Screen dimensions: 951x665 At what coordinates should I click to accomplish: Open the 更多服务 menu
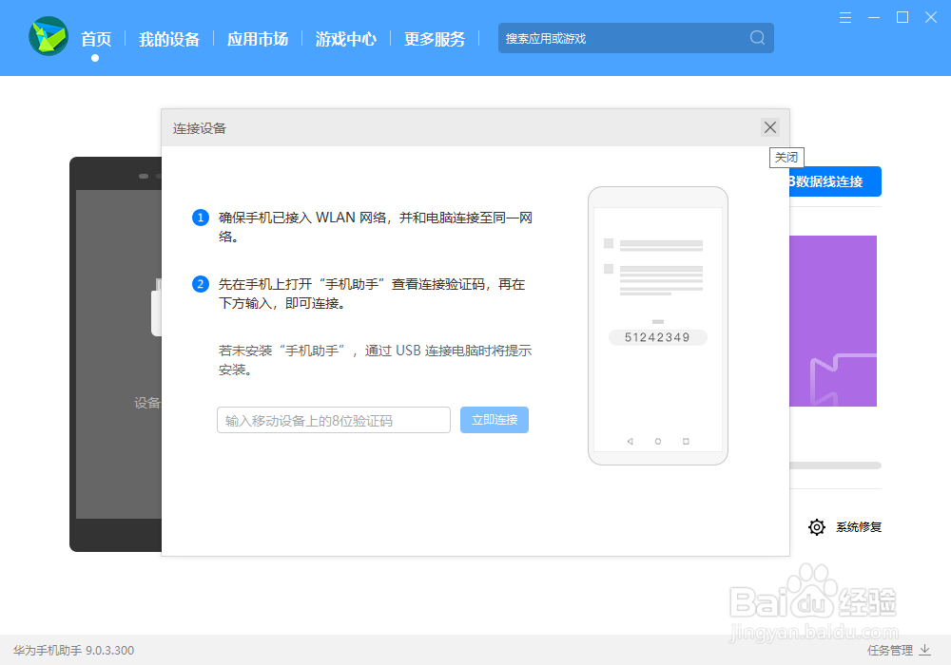(434, 38)
